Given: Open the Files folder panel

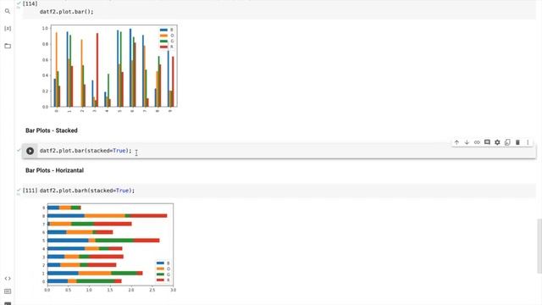Looking at the screenshot, I should (8, 46).
